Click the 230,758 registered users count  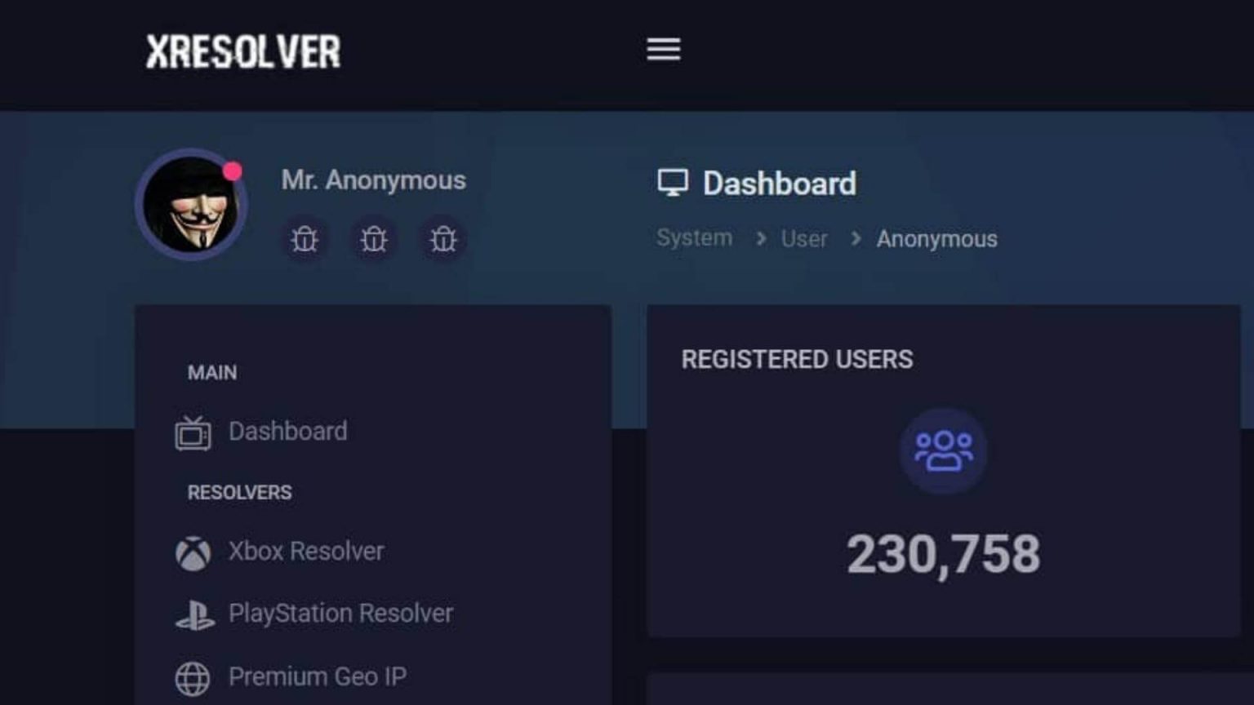(943, 552)
